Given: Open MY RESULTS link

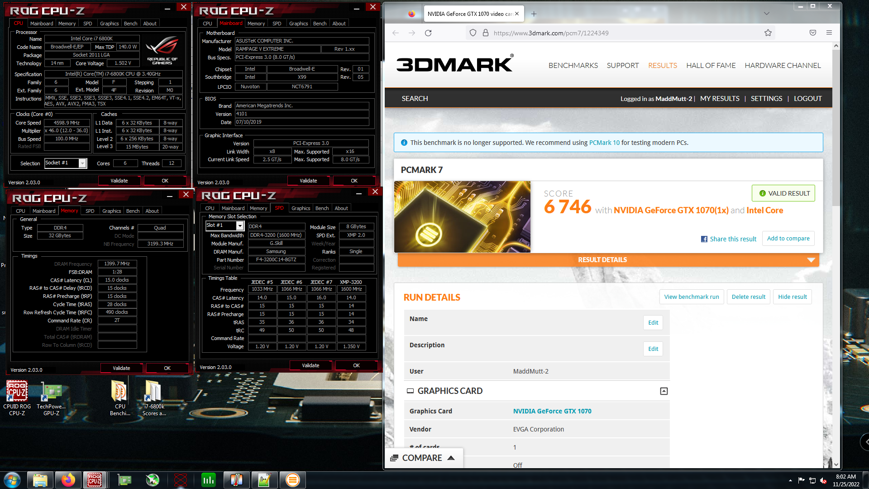Looking at the screenshot, I should point(720,99).
